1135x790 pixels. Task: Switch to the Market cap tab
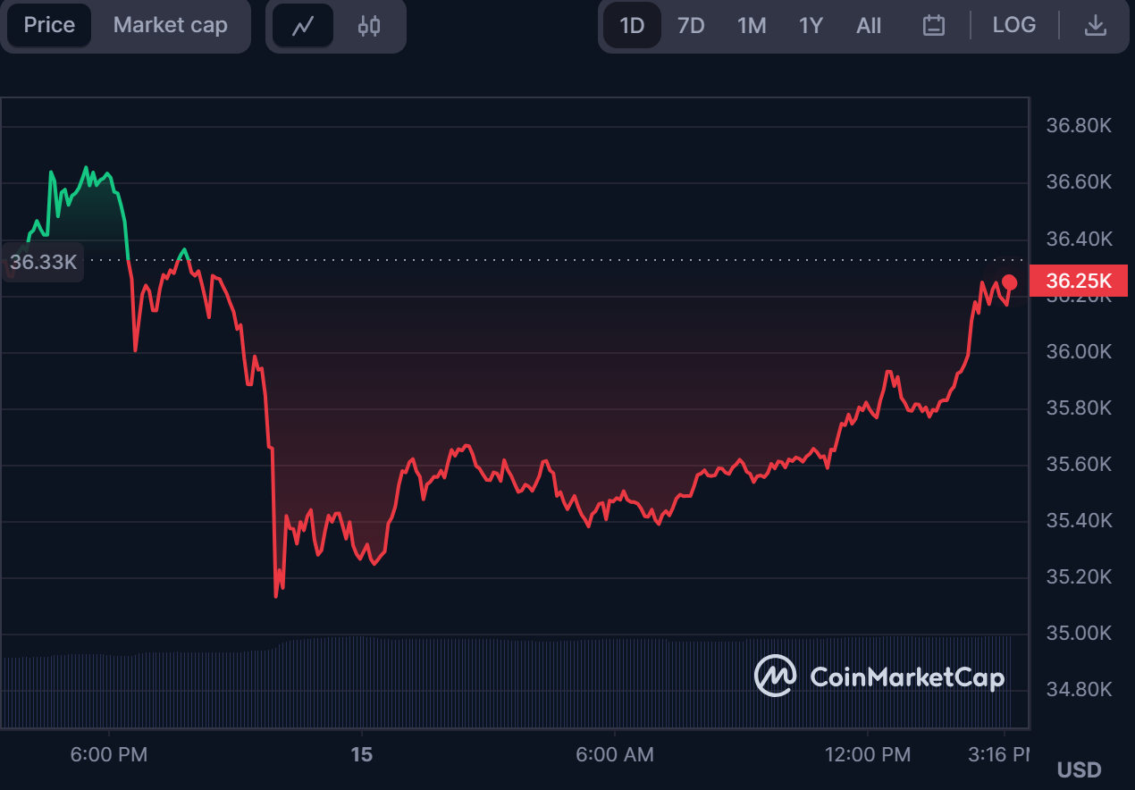tap(171, 25)
